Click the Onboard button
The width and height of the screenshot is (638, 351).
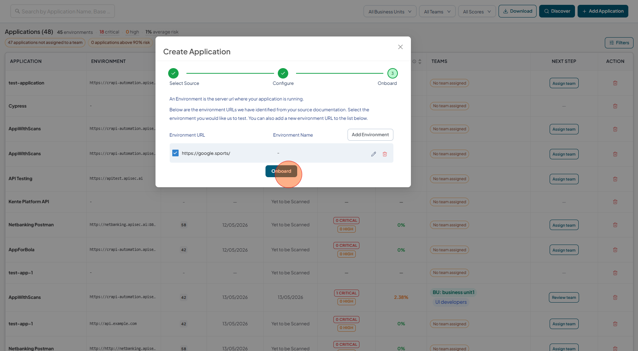click(x=281, y=171)
